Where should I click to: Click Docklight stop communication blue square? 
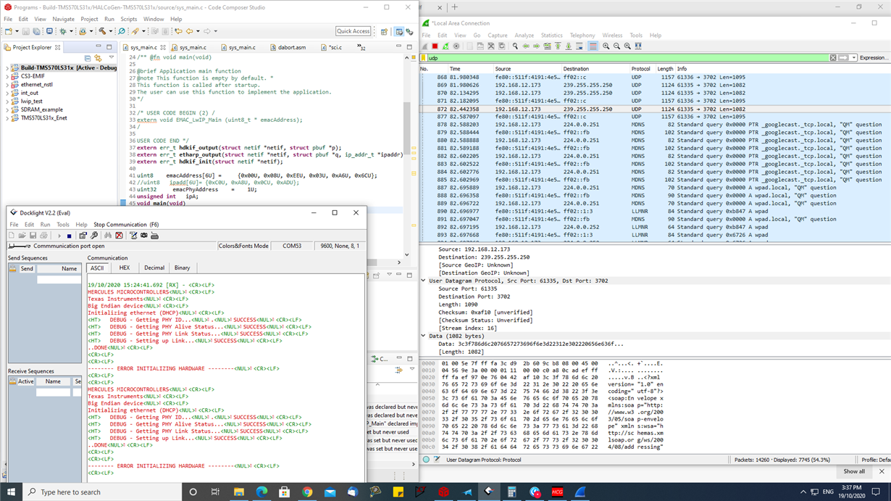[x=69, y=236]
